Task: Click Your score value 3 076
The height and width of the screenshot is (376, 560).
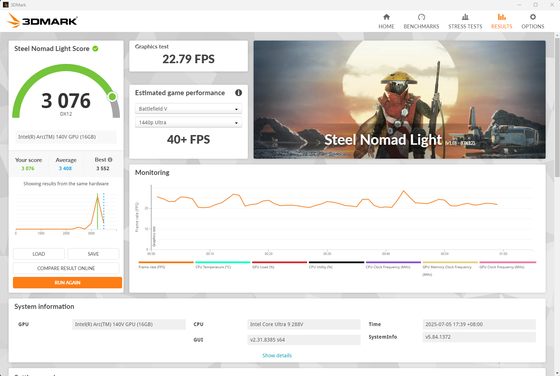Action: coord(28,168)
